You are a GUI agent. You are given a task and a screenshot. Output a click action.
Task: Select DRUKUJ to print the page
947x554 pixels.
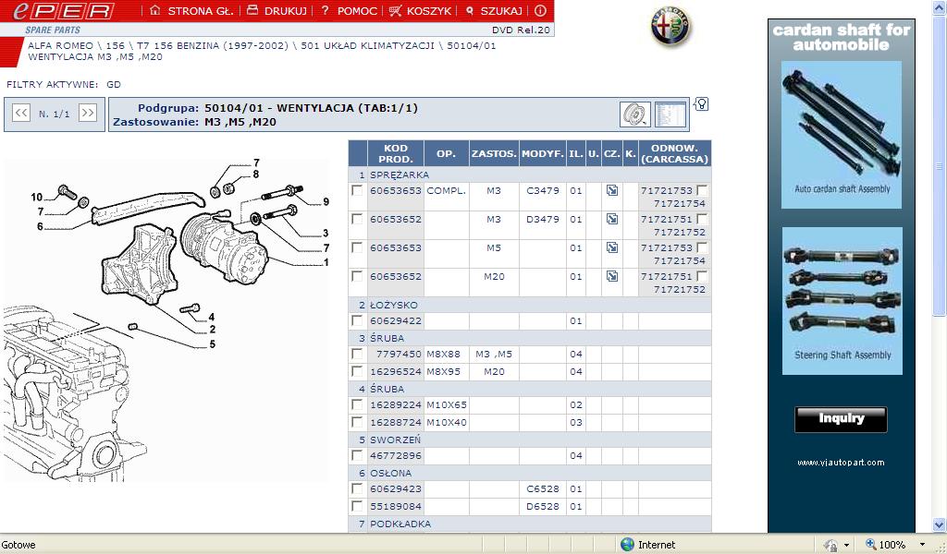click(x=277, y=11)
